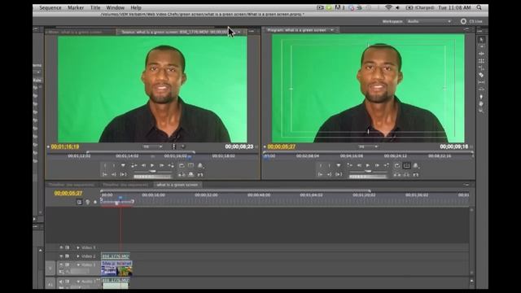Go to Out point in Source monitor
This screenshot has width=521, height=293.
[114, 174]
